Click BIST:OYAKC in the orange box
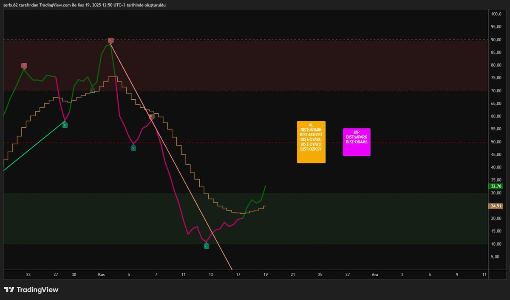This screenshot has width=510, height=300. (311, 139)
